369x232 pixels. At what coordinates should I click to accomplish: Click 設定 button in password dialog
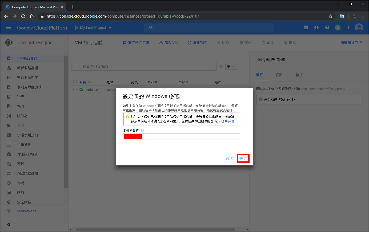[243, 158]
